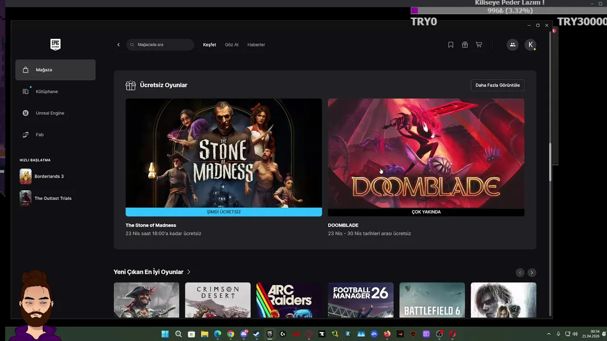Focus the Mağazada ara search field
Screen dimensions: 607x341
pyautogui.click(x=160, y=45)
